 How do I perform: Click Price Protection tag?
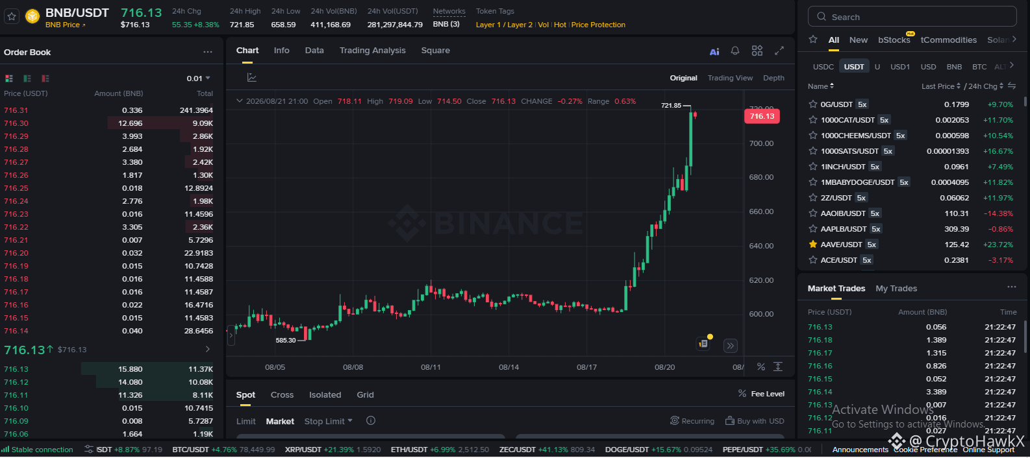pyautogui.click(x=598, y=25)
